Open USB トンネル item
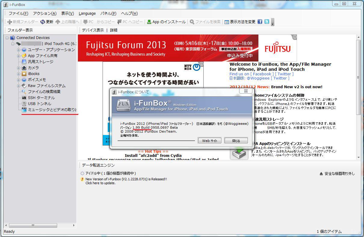Viewport: 364px width, 237px height. point(39,104)
